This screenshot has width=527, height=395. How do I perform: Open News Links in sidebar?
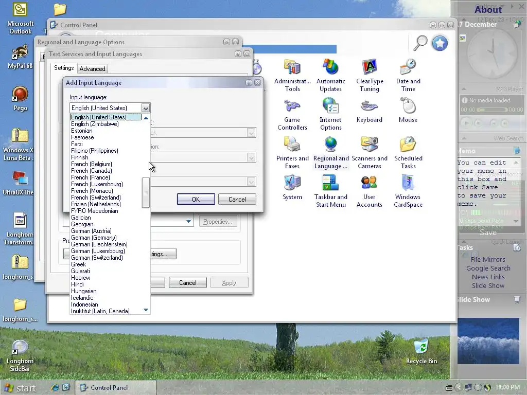pyautogui.click(x=488, y=277)
